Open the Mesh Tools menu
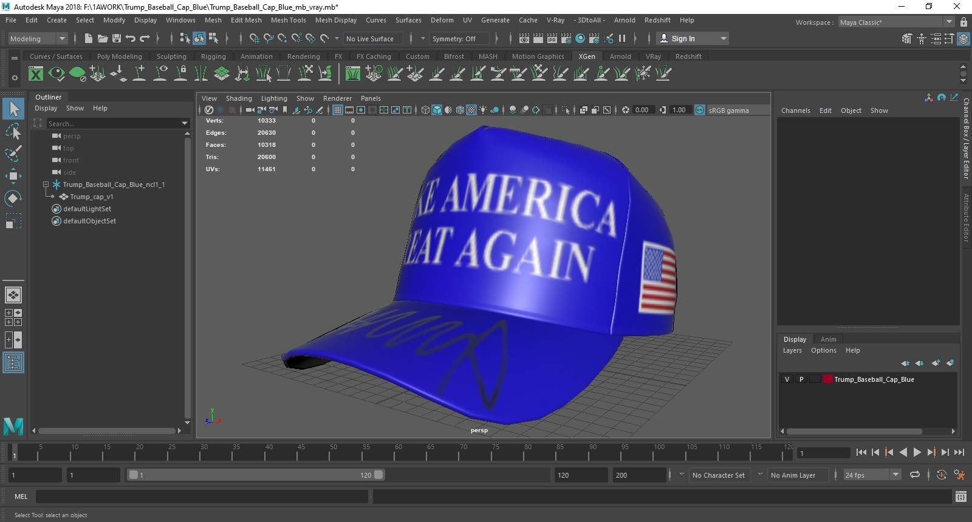 288,20
